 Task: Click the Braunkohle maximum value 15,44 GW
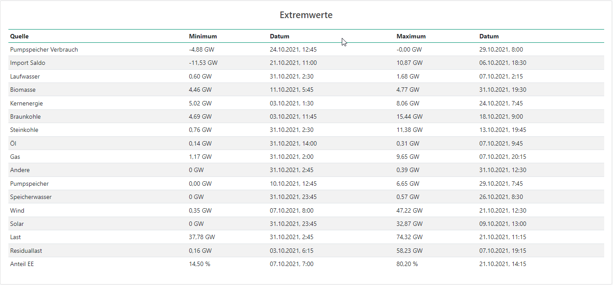(410, 116)
